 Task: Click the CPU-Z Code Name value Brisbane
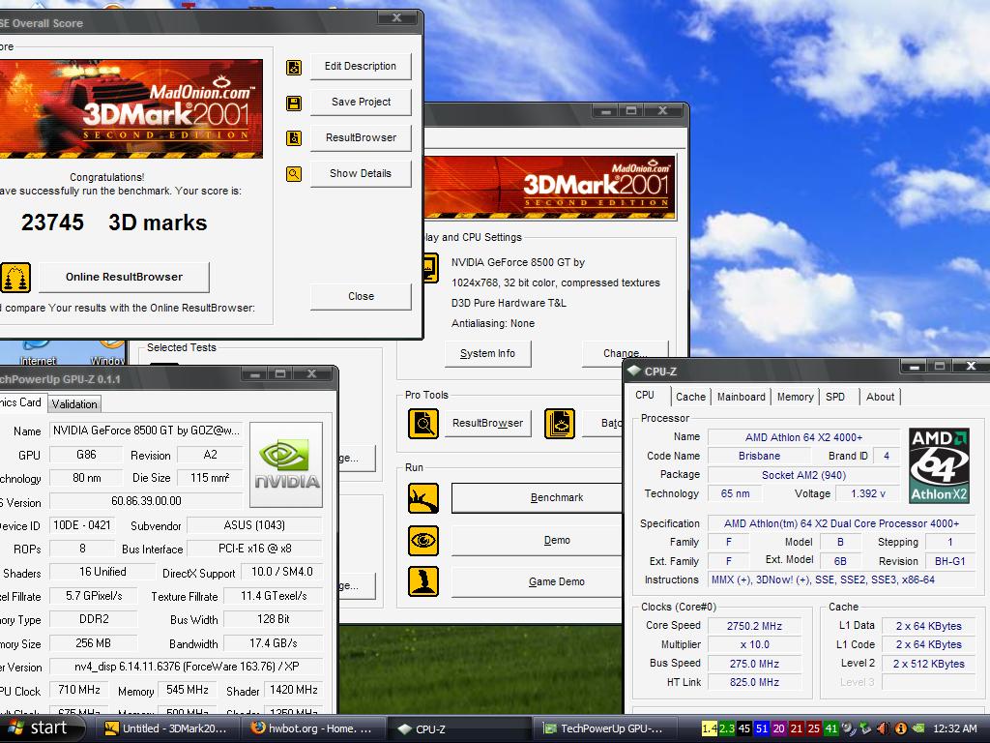coord(760,456)
